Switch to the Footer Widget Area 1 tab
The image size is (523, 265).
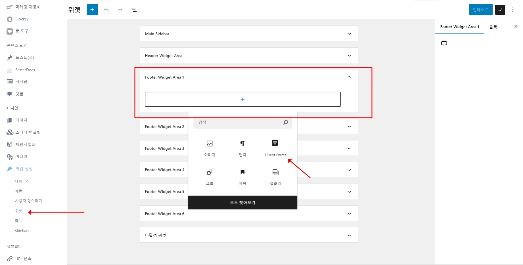point(460,27)
